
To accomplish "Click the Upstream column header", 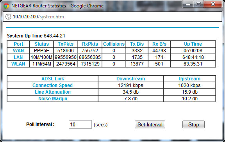I will pyautogui.click(x=189, y=79).
